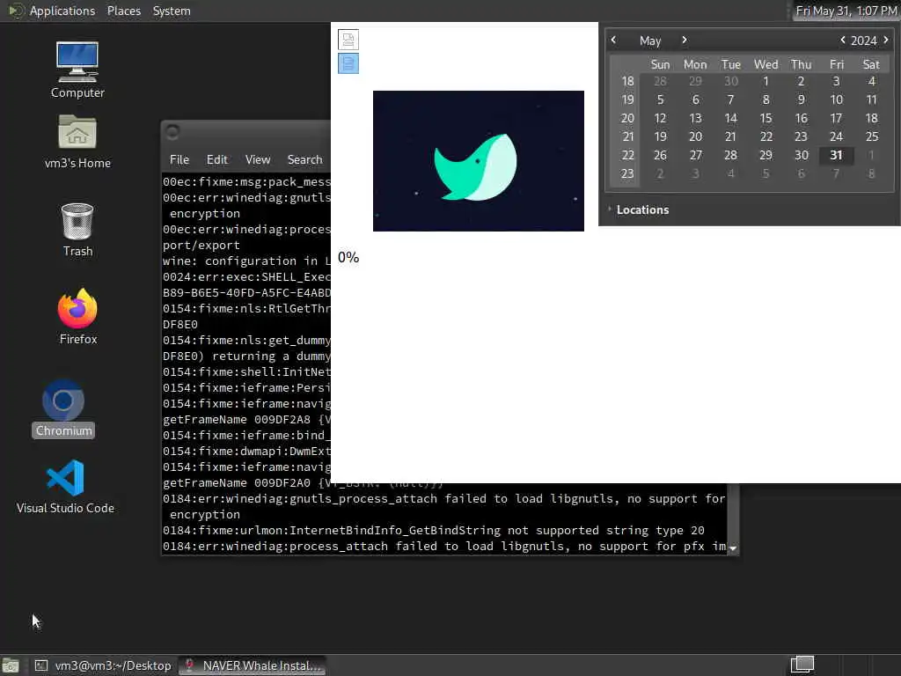Select May 12 in the calendar
Screen dimensions: 901x676
[x=660, y=119]
